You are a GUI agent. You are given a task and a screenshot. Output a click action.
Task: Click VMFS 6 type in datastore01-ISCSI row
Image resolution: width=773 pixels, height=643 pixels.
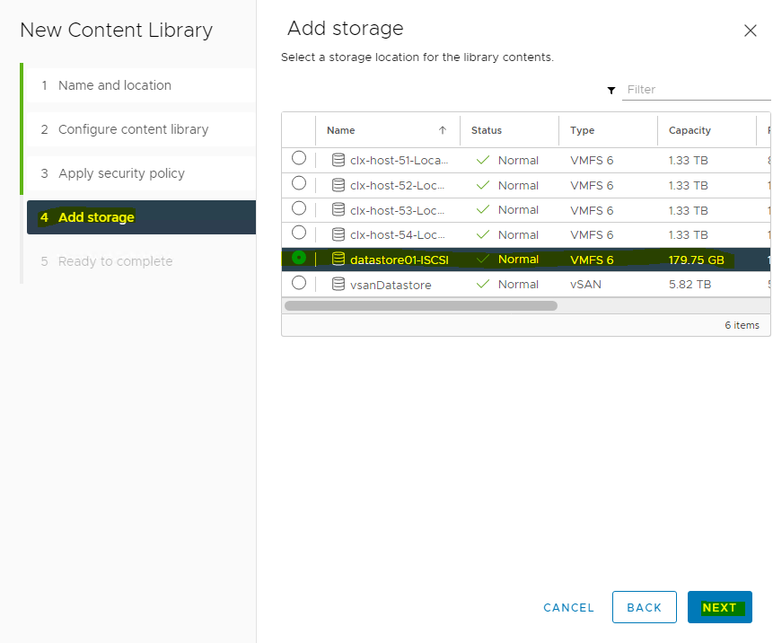pos(592,260)
